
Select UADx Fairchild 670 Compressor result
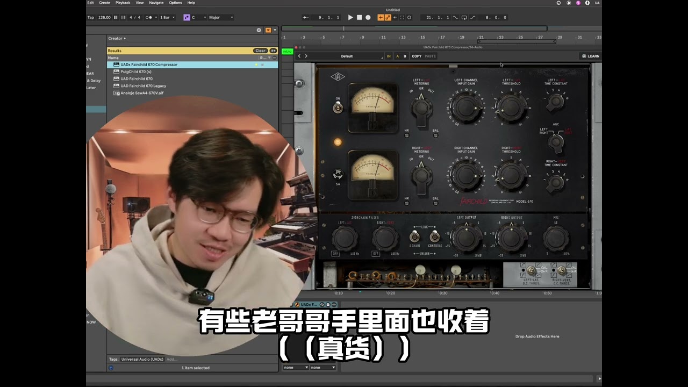tap(192, 64)
